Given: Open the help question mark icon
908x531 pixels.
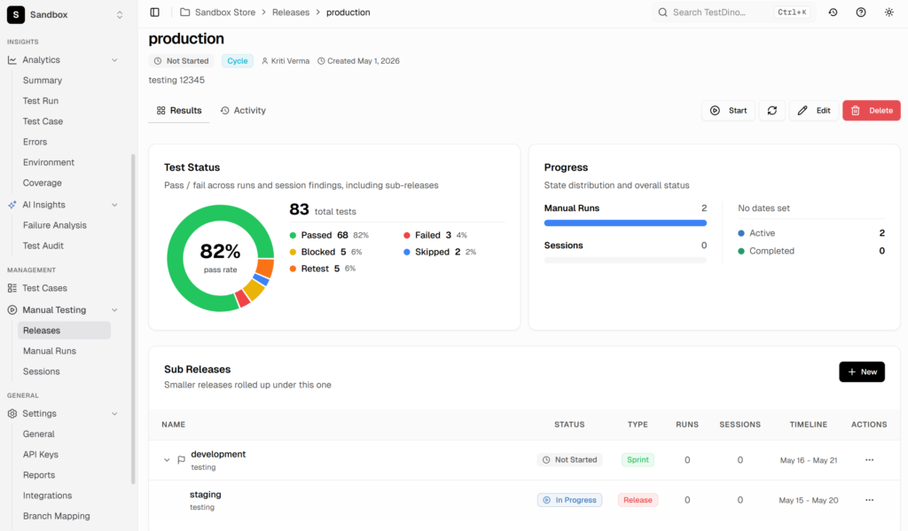Looking at the screenshot, I should pyautogui.click(x=861, y=12).
